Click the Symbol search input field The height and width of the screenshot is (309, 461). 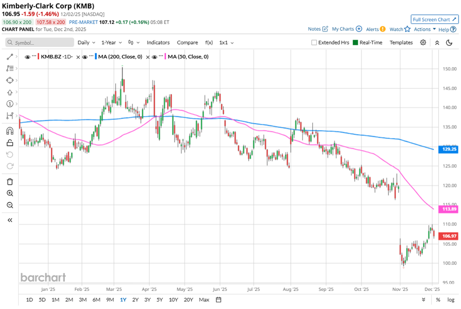point(40,43)
